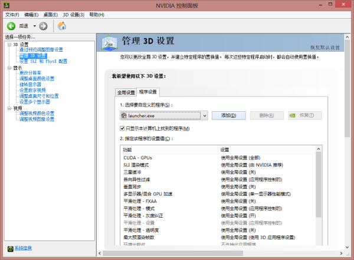The height and width of the screenshot is (260, 354).
Task: Select 设置数字视频 in the tree
Action: tap(32, 90)
